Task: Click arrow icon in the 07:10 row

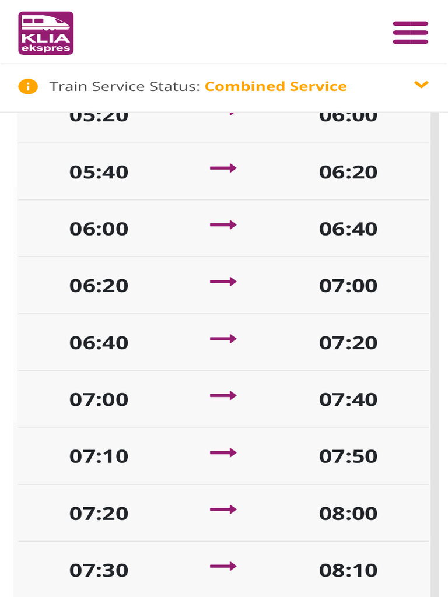Action: [223, 453]
